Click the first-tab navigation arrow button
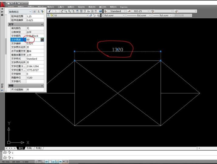This screenshot has height=164, width=217. (6, 148)
